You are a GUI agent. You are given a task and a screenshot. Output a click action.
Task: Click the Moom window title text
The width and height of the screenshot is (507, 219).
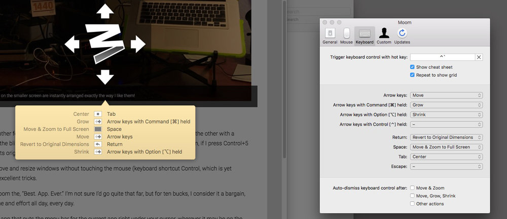[x=405, y=23]
